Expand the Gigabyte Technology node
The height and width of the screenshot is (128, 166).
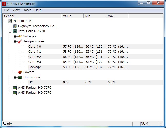pos(10,26)
